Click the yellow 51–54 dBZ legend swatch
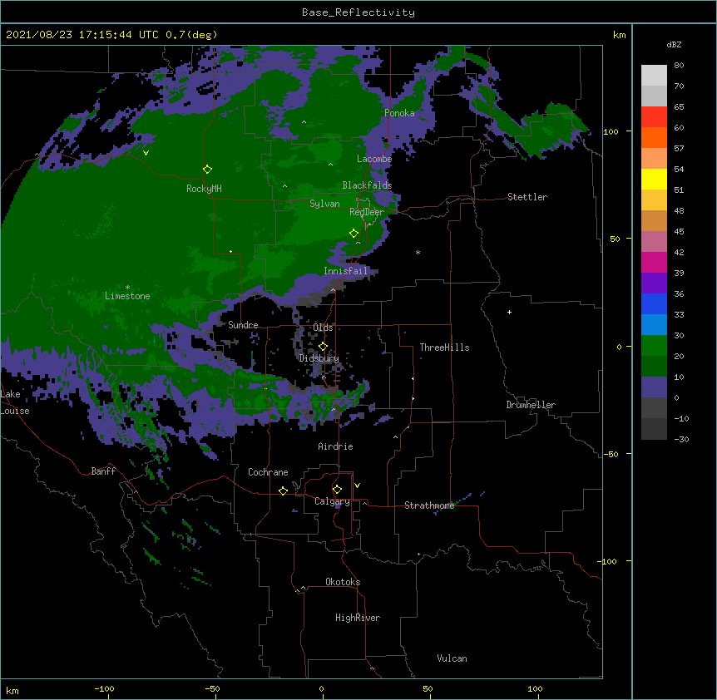This screenshot has height=700, width=717. [x=654, y=179]
